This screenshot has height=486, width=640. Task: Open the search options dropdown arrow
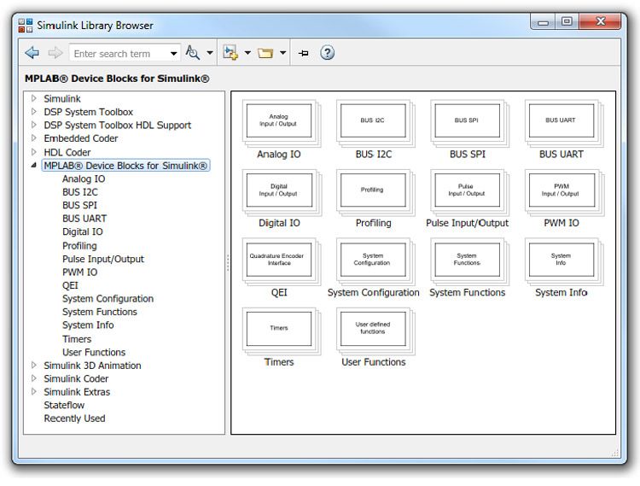pos(210,54)
